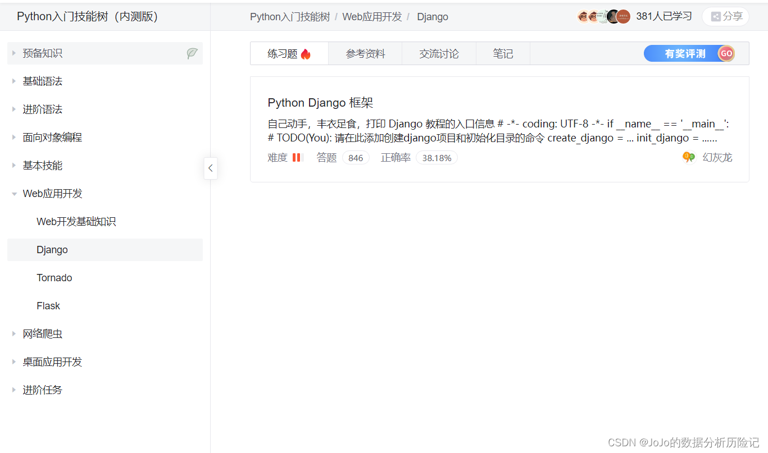The image size is (768, 453).
Task: Expand the 网络爬虫 tree node arrow
Action: (x=14, y=334)
